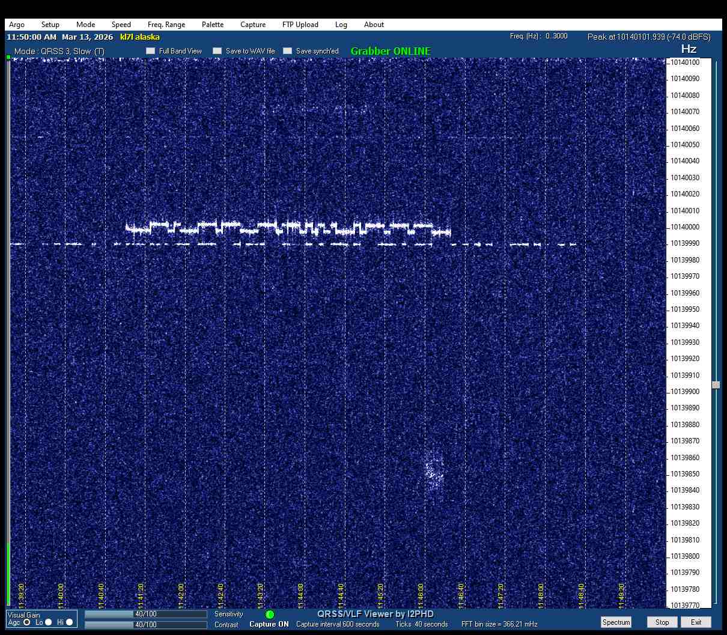The width and height of the screenshot is (727, 635).
Task: Click the Contrast slider bar
Action: tap(146, 625)
